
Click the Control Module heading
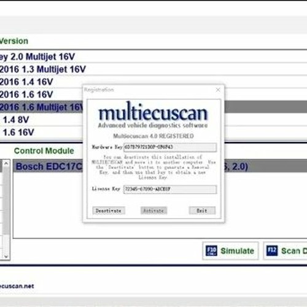[44, 151]
